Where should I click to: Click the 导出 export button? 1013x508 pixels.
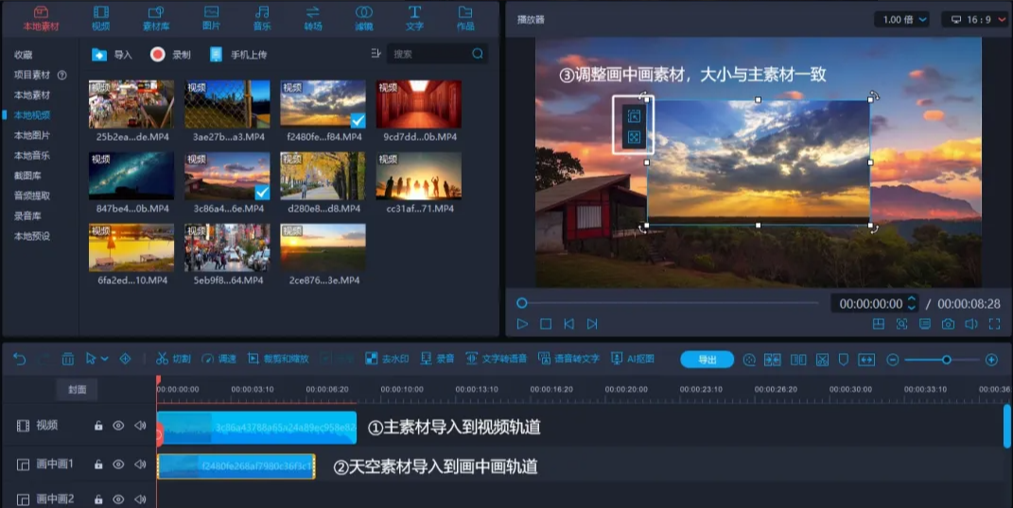coord(707,360)
